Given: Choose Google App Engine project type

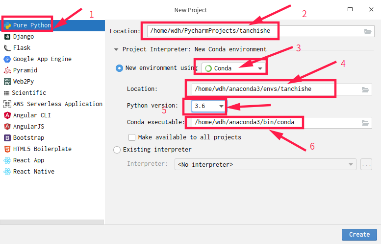Looking at the screenshot, I should pos(52,59).
